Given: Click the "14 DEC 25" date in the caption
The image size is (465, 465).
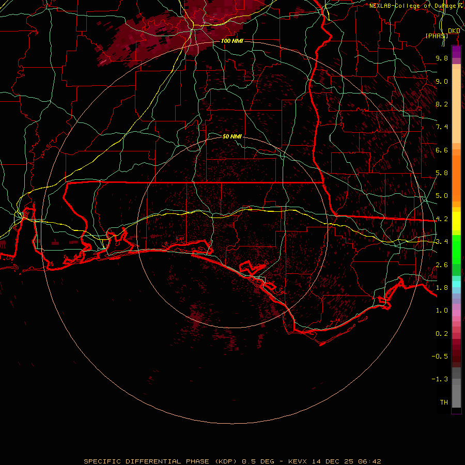Looking at the screenshot, I should (333, 461).
